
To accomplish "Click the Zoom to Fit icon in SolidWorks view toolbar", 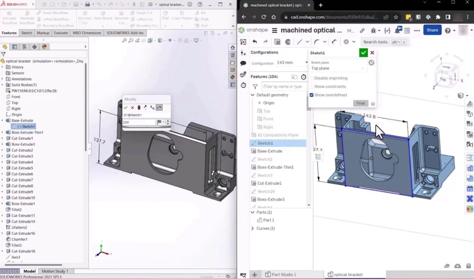I will click(x=125, y=40).
